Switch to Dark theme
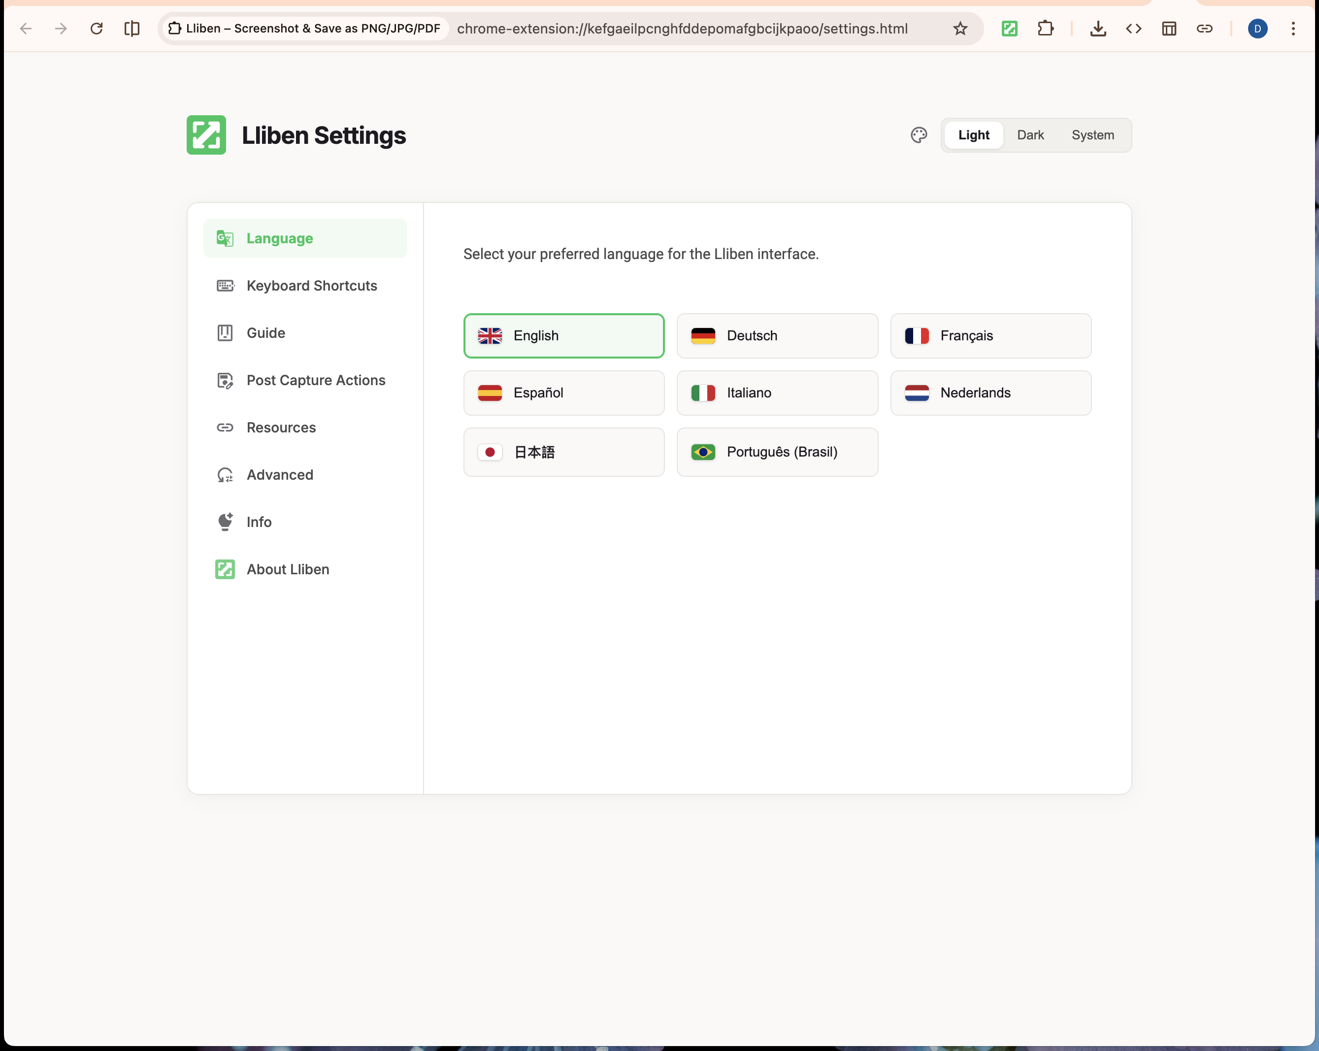This screenshot has width=1319, height=1051. [x=1031, y=134]
